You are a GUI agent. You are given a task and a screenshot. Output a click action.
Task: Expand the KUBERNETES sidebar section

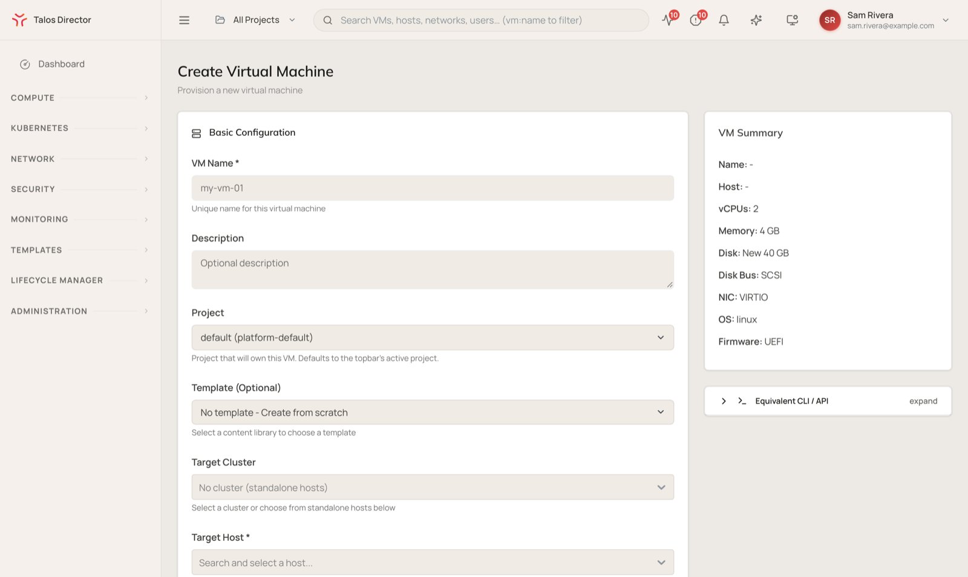79,128
